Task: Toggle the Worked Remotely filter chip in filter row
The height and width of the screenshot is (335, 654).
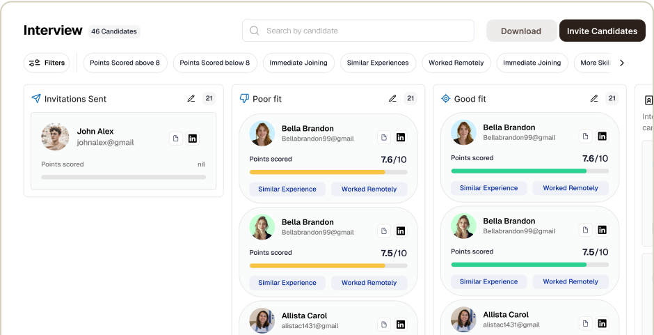Action: pos(456,63)
